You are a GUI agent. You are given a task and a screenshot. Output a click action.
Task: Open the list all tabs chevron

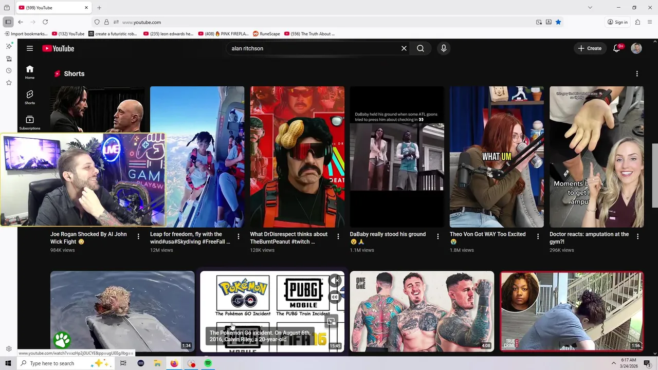590,8
